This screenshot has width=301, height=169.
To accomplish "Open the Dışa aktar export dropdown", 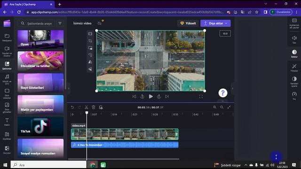I will (215, 23).
